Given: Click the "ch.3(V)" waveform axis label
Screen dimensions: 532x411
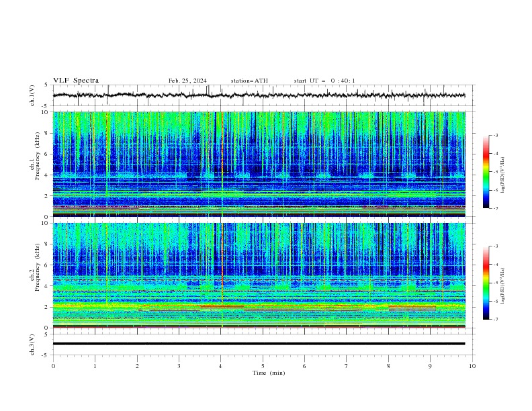Looking at the screenshot, I should click(32, 345).
